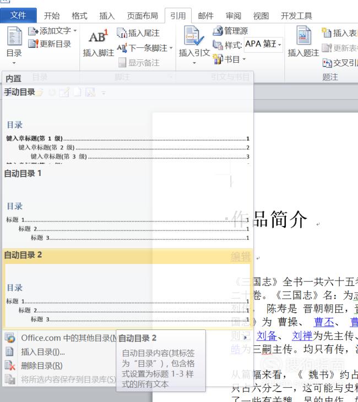Click the 更新表格 icon
Screen dimensions: 358x402
coord(327,48)
